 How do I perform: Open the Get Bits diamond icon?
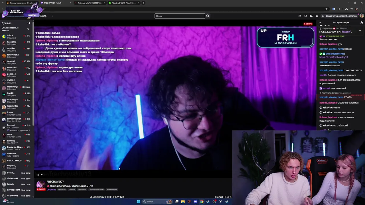point(317,16)
